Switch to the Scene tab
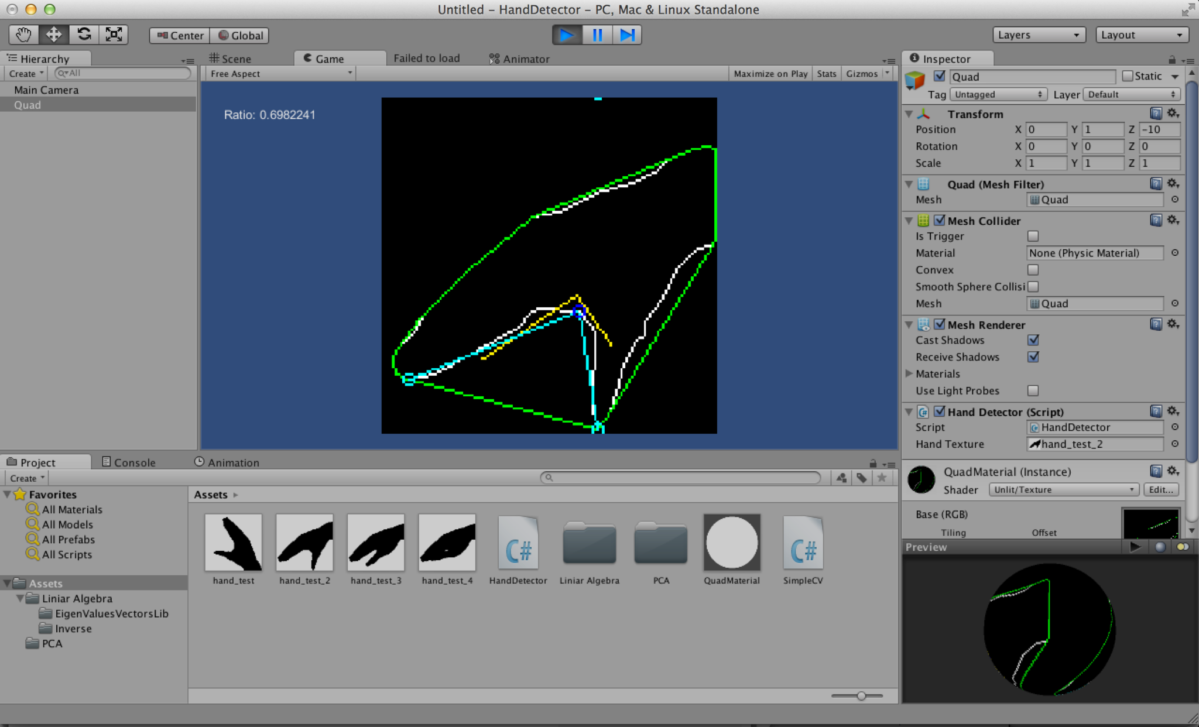 click(231, 59)
